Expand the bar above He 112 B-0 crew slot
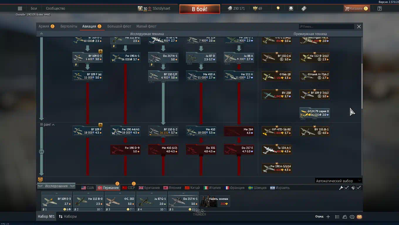399x225 pixels. [88, 193]
